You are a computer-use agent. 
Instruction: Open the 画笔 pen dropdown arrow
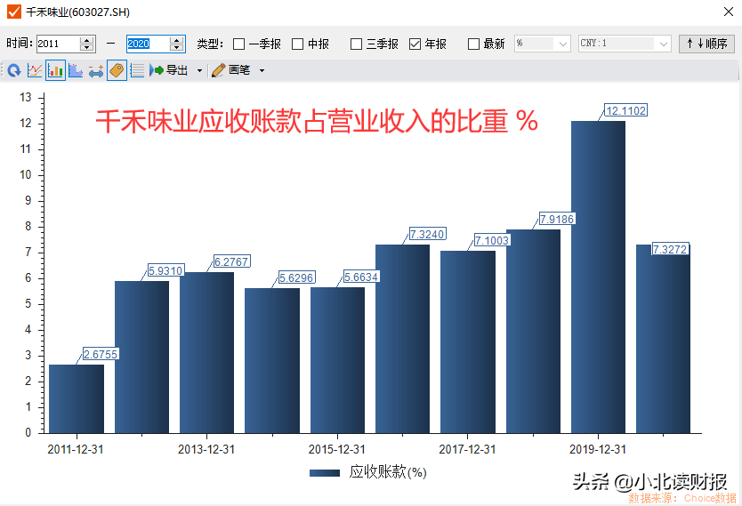pyautogui.click(x=262, y=71)
